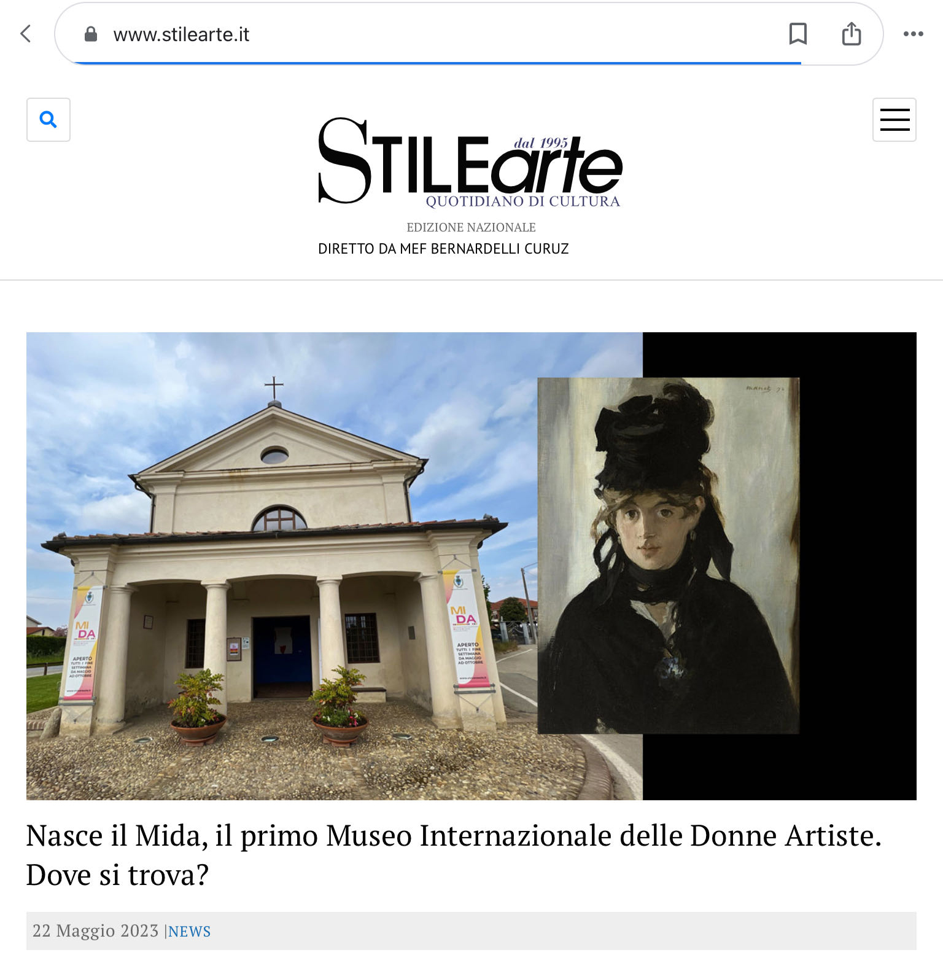Open the share sheet icon
The height and width of the screenshot is (955, 943).
tap(852, 34)
